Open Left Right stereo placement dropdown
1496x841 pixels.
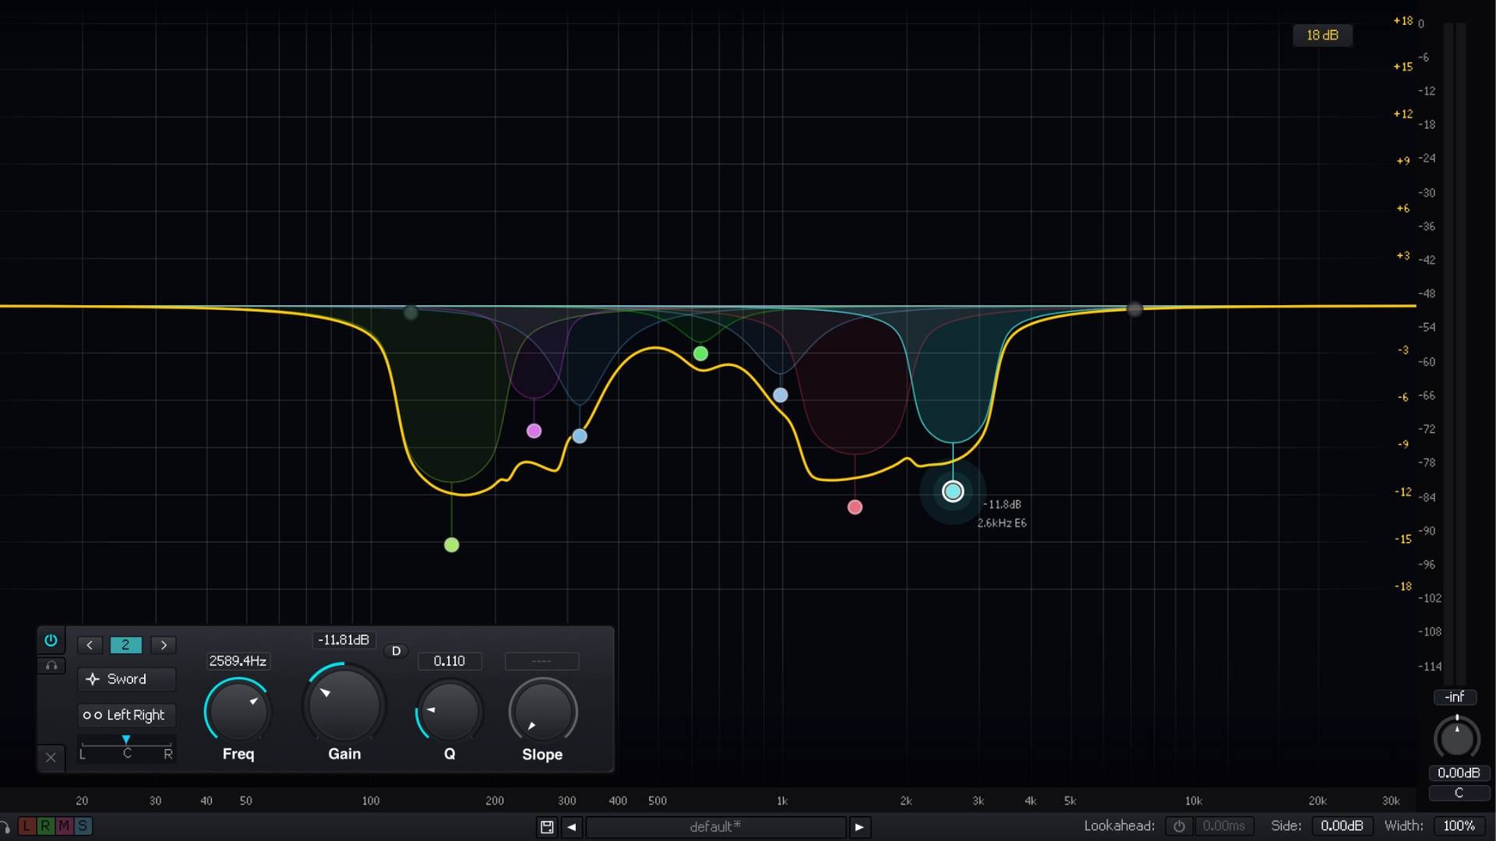126,715
